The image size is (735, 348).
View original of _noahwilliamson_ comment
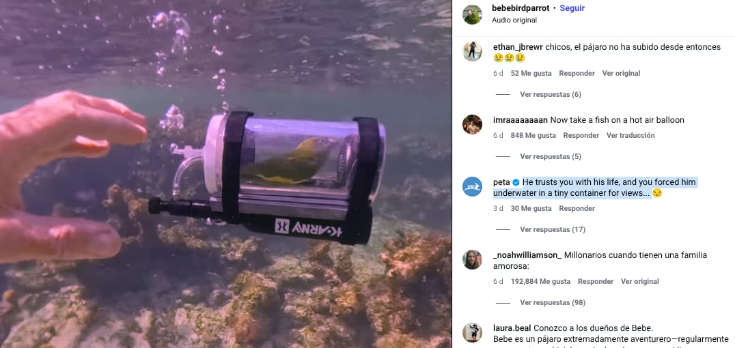point(640,282)
